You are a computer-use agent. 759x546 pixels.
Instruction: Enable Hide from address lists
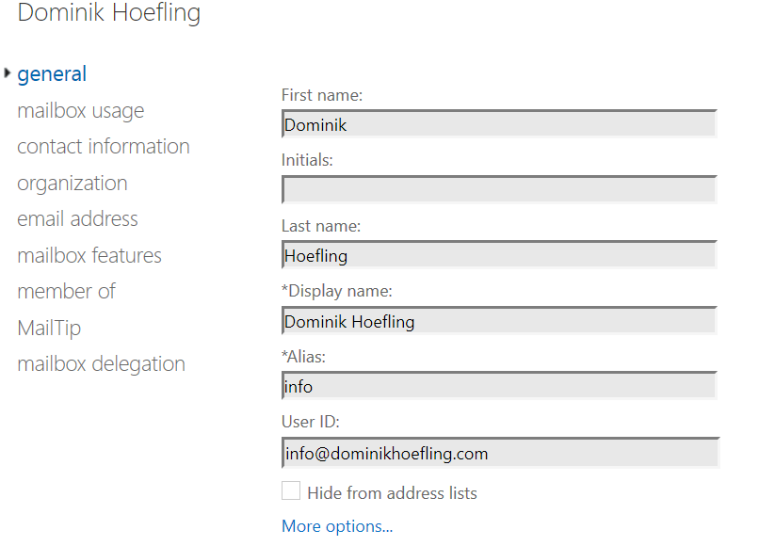pyautogui.click(x=291, y=491)
